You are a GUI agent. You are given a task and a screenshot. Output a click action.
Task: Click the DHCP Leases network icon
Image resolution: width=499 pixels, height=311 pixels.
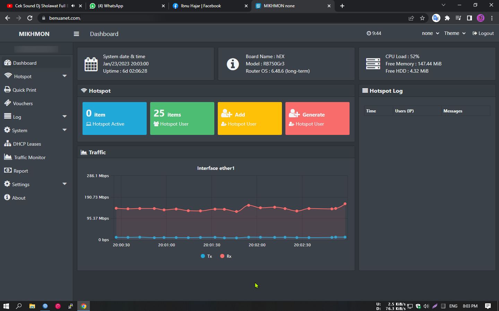point(7,144)
